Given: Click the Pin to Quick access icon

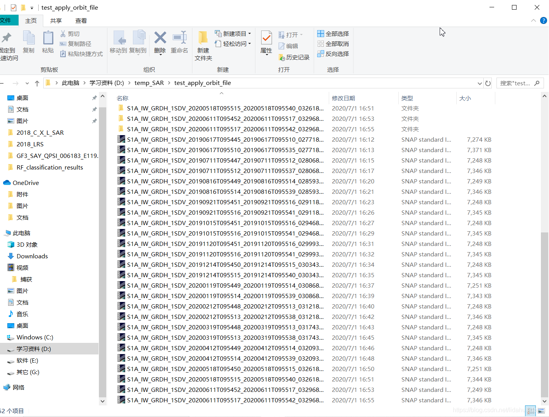Looking at the screenshot, I should [x=7, y=38].
